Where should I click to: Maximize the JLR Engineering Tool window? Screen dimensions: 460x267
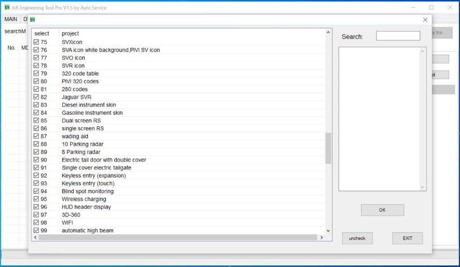tap(431, 7)
